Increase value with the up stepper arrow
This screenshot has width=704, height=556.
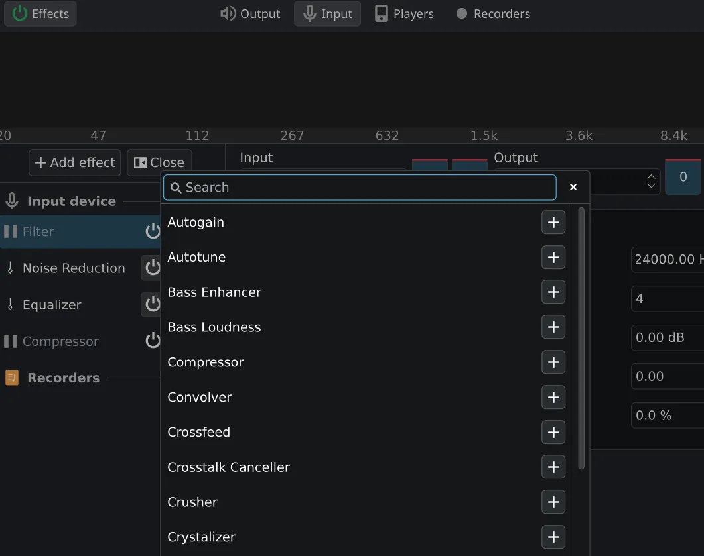651,177
